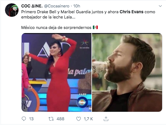The image size is (166, 125).
Task: Click the retweet arrows icon
Action: tap(51, 119)
